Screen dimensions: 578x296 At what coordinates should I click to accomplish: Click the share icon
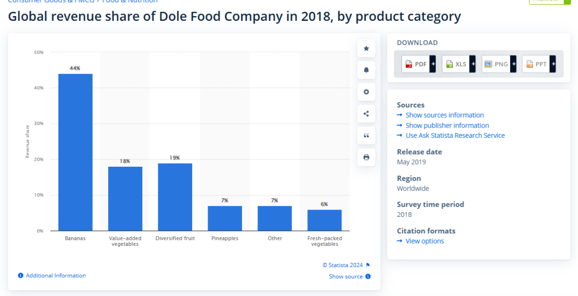coord(366,113)
